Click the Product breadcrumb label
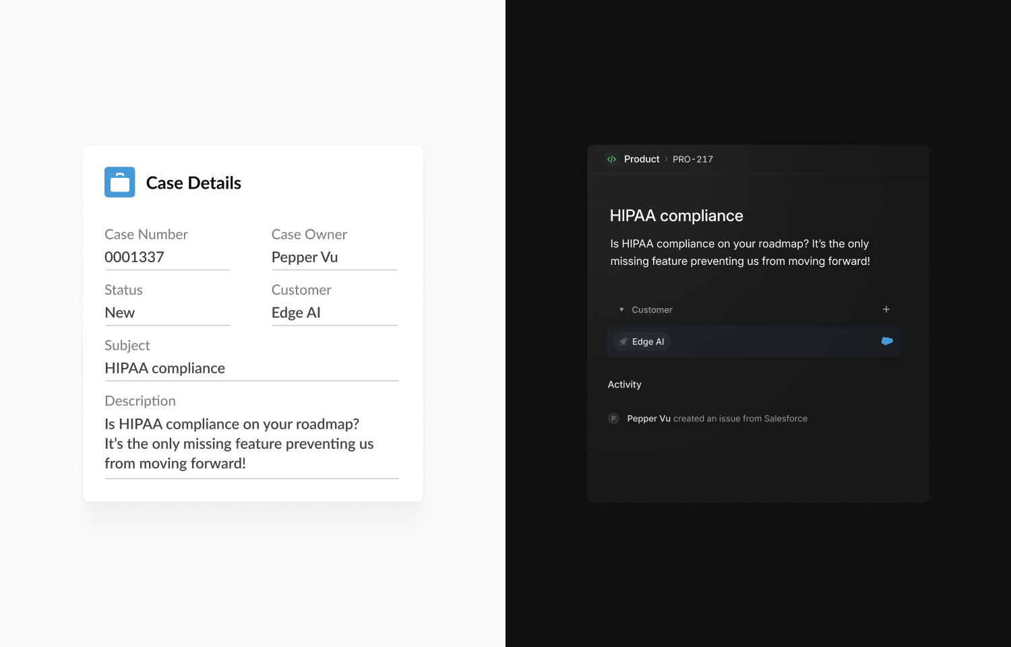 pos(642,159)
